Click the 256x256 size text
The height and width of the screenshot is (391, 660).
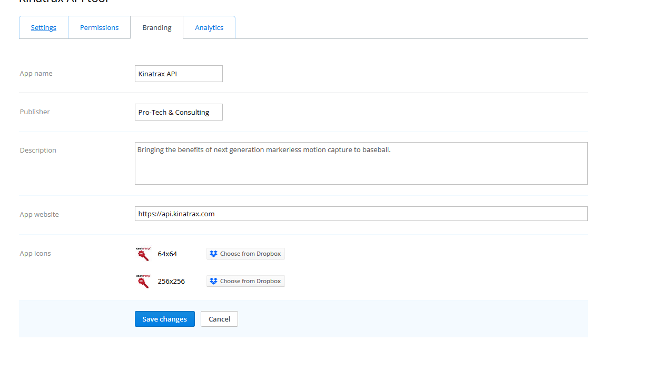[x=171, y=281]
